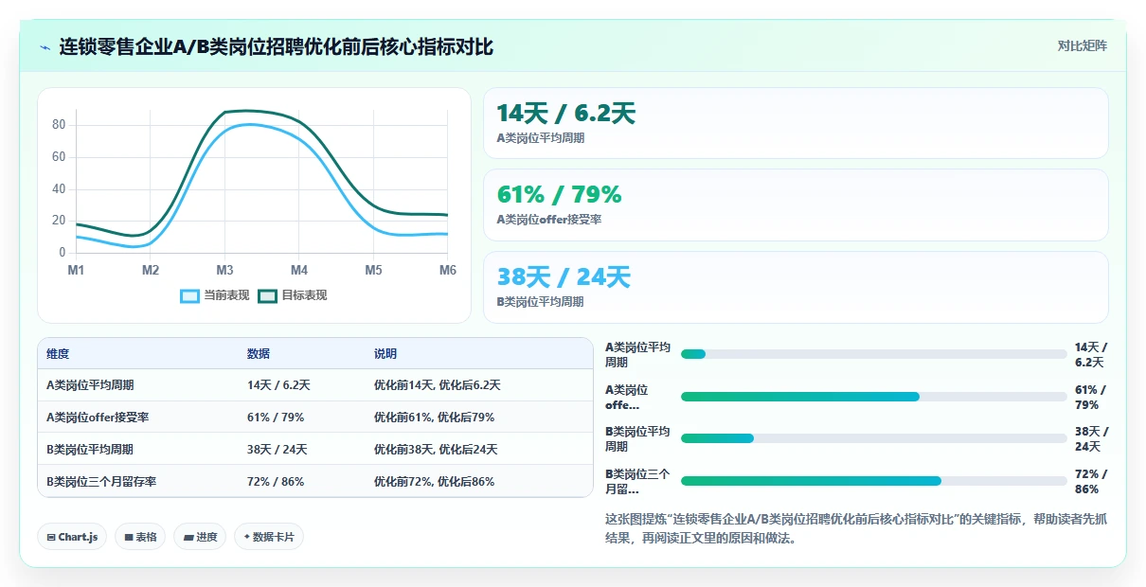This screenshot has width=1146, height=587.
Task: Click the Chart.js tag chip
Action: (x=73, y=537)
